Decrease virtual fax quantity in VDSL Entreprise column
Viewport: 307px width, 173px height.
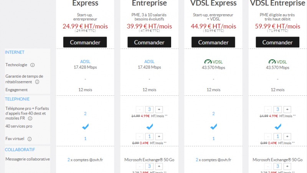pyautogui.click(x=268, y=136)
